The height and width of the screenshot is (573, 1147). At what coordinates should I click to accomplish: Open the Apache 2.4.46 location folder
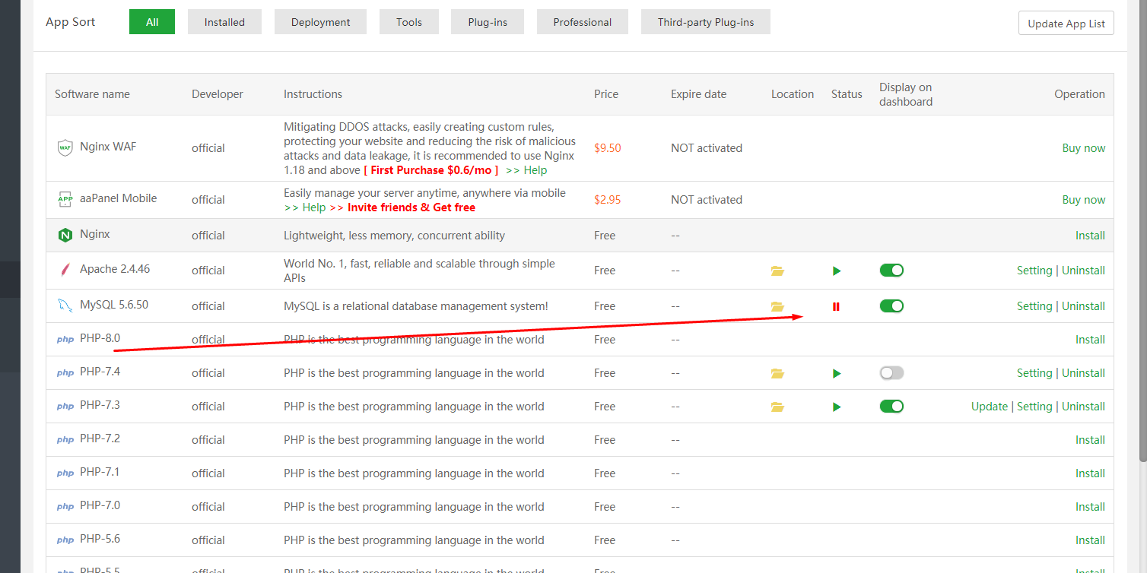pos(777,271)
